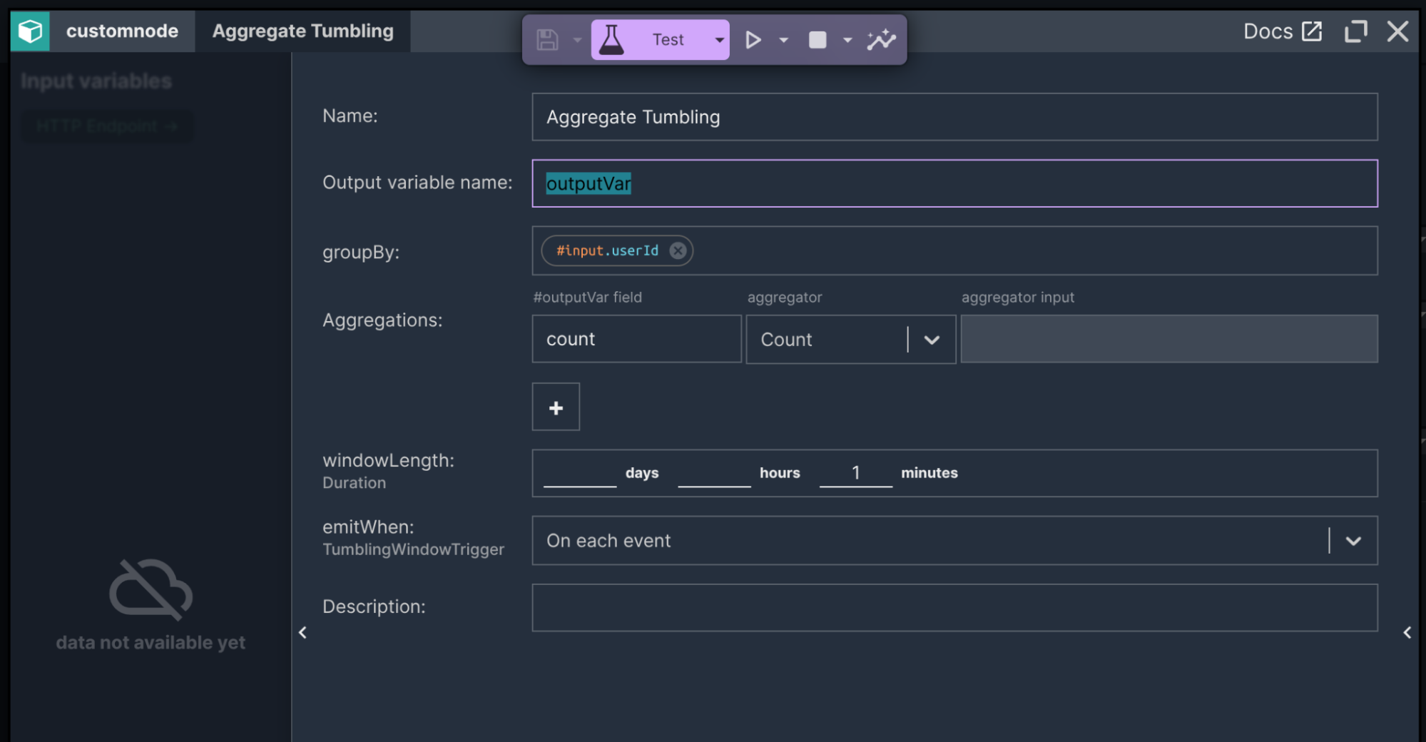The width and height of the screenshot is (1426, 742).
Task: Add a new aggregation row with plus
Action: 556,407
